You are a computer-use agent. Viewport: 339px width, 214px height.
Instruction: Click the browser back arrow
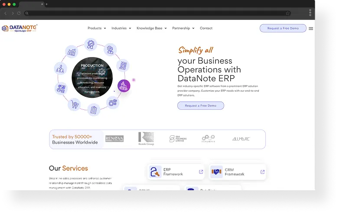(6, 13)
